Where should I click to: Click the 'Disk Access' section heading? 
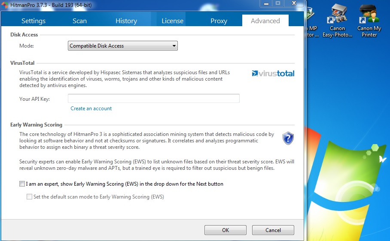(24, 35)
